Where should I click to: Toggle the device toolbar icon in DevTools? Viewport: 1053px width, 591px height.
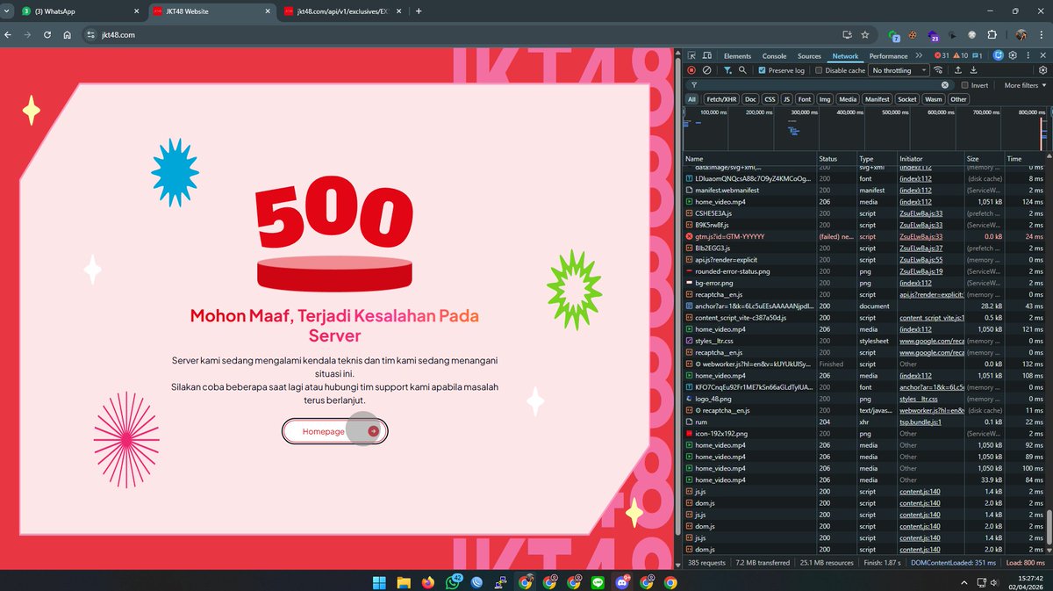(x=707, y=55)
